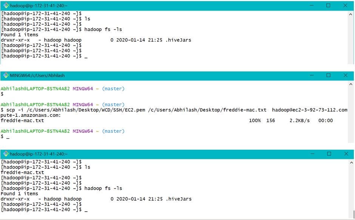
Task: Click the 00:00 transfer time
Action: (x=326, y=121)
